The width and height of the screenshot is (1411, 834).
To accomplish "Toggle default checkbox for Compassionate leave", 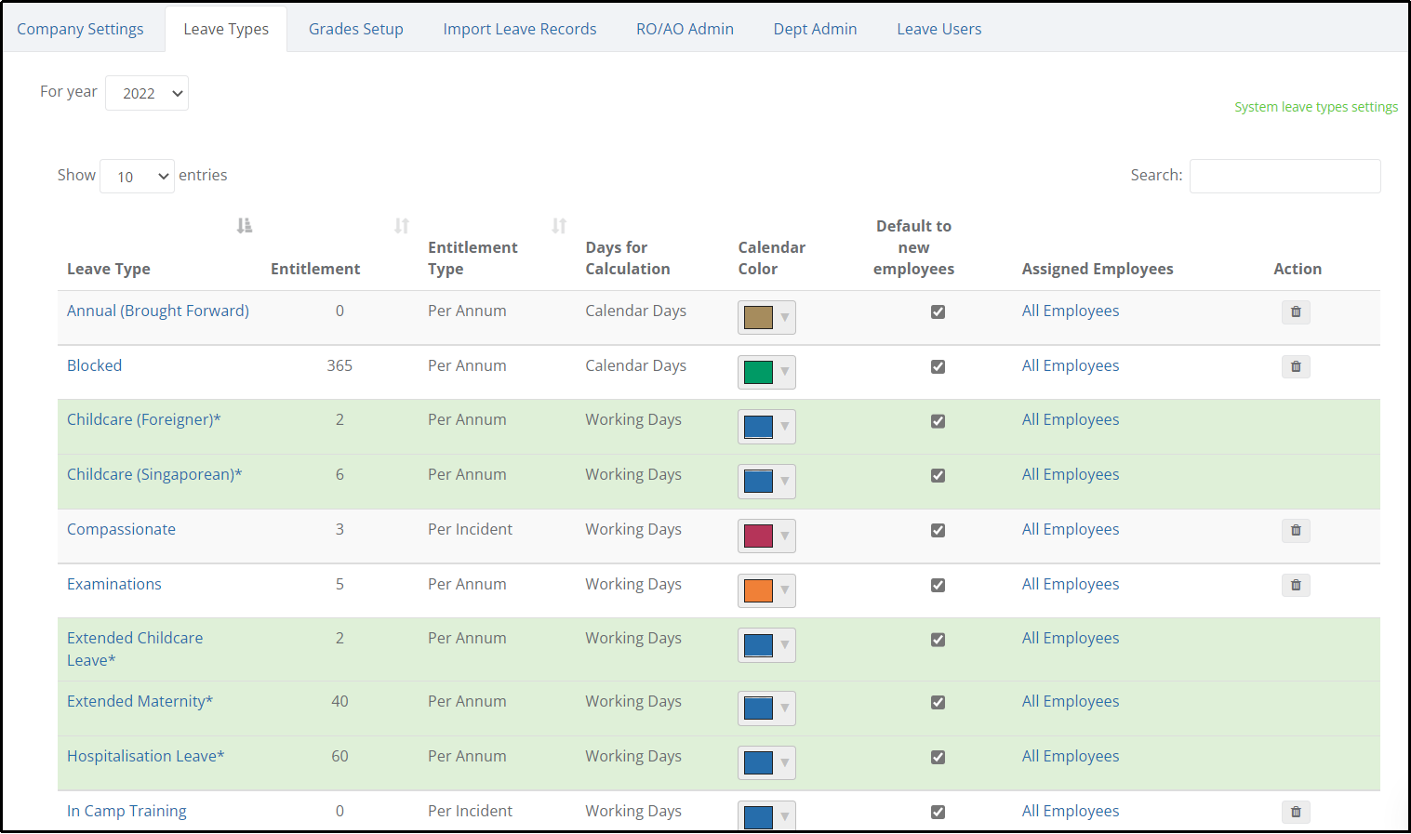I will coord(938,531).
